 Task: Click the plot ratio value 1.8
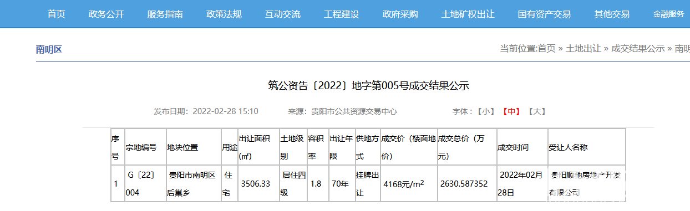(x=316, y=183)
